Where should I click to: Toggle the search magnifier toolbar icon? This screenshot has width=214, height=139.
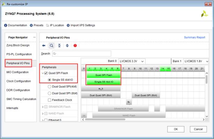point(51,46)
